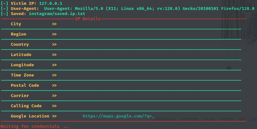Click the >> arrow beside Country
257x129 pixels.
click(54, 44)
